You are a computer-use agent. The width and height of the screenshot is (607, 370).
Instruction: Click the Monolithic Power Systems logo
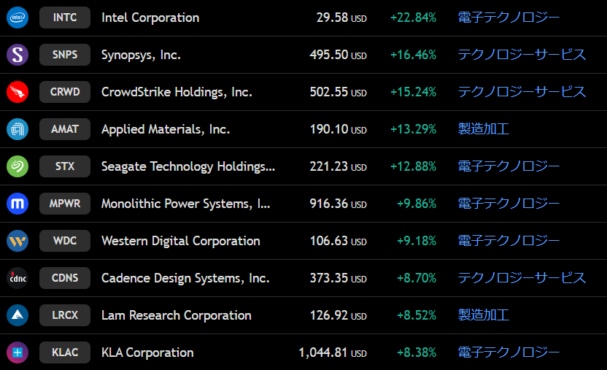tap(17, 204)
